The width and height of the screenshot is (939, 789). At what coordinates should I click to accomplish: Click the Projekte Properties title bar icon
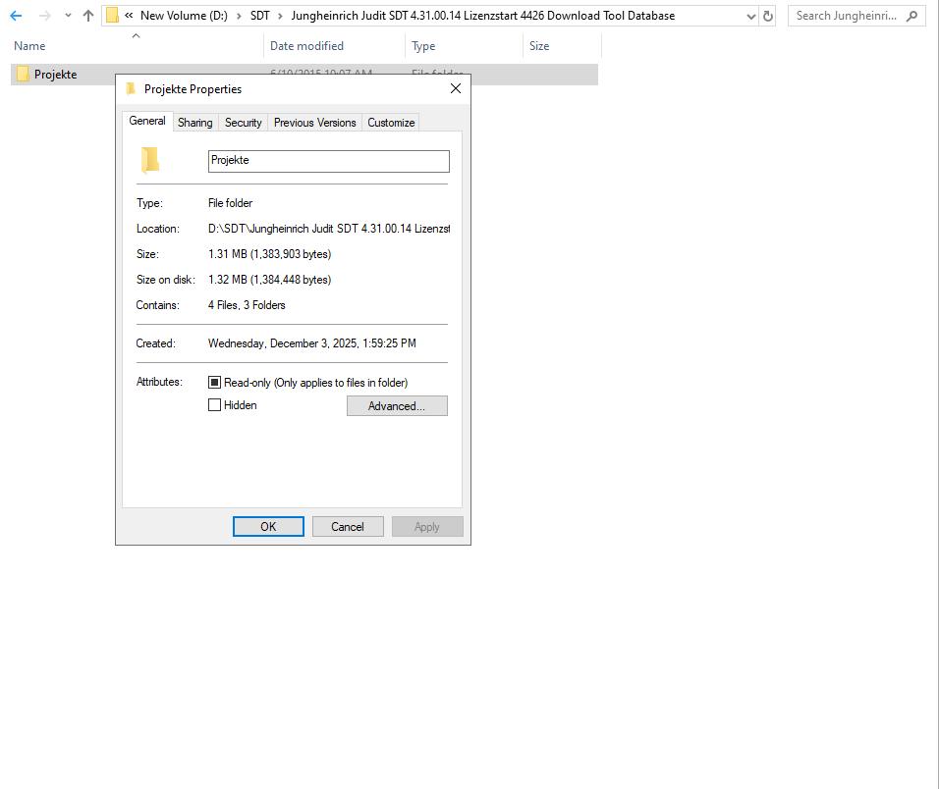tap(131, 89)
